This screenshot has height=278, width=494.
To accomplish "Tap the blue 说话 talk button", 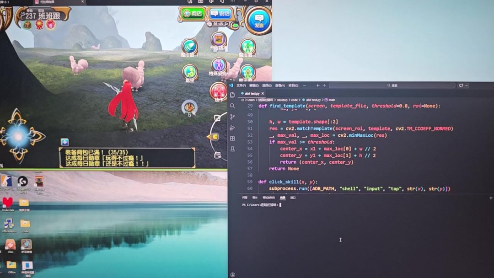I will coord(220,13).
